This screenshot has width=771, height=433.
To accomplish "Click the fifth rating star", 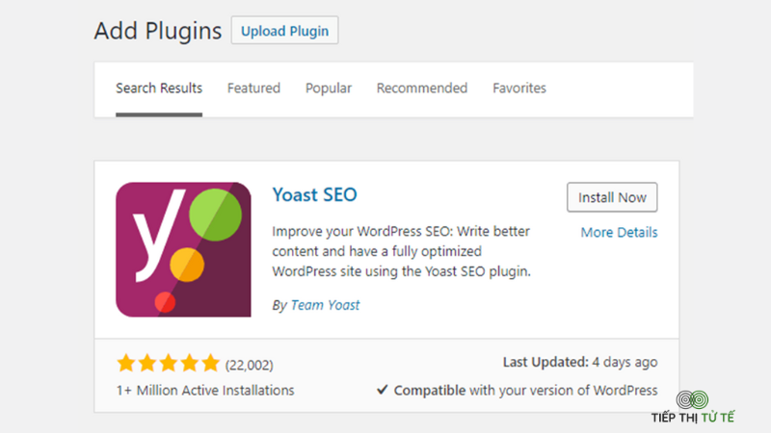I will coord(210,364).
